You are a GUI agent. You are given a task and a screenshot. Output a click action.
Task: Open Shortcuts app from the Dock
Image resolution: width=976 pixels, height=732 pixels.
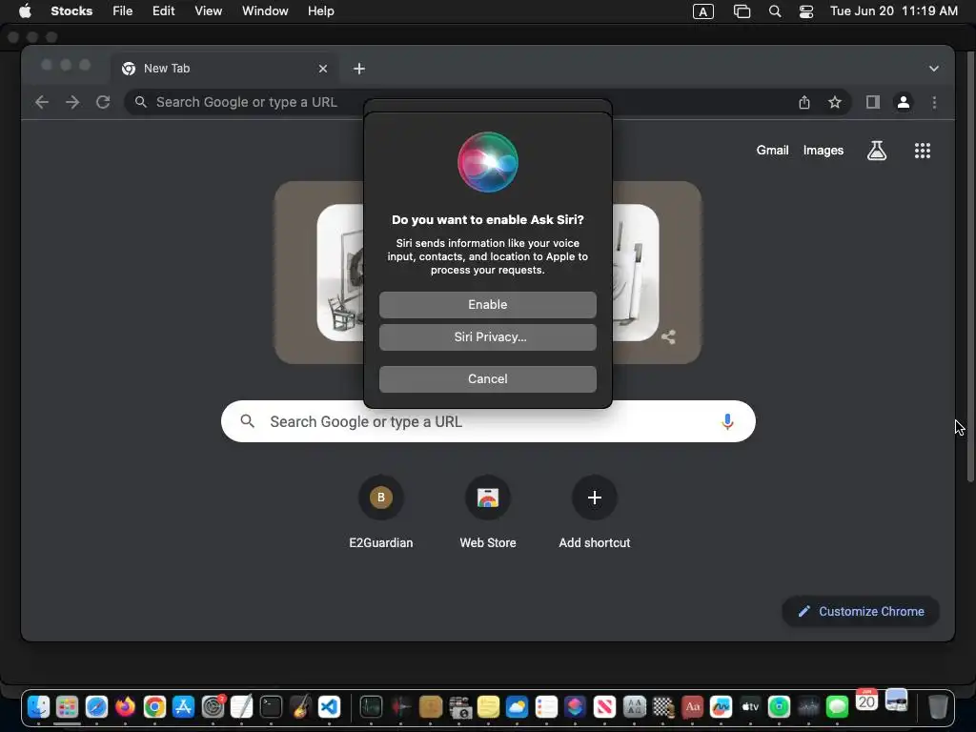pos(575,707)
